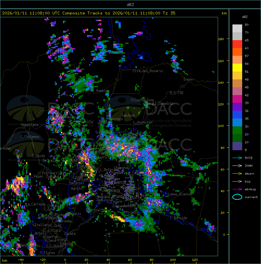Click the 'Cacheuta' map label
Screen dimensions: 261x264
(54, 177)
